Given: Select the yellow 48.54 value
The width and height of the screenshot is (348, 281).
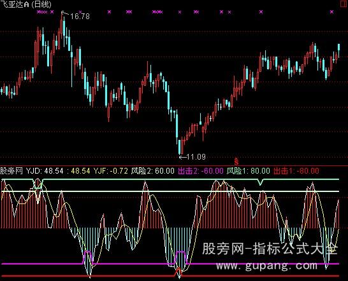Looking at the screenshot, I should pos(80,171).
